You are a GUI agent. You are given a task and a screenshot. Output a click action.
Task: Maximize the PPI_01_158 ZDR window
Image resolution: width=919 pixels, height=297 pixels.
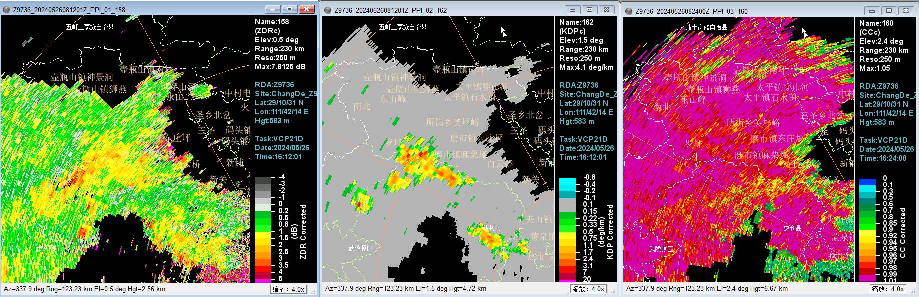click(x=289, y=9)
